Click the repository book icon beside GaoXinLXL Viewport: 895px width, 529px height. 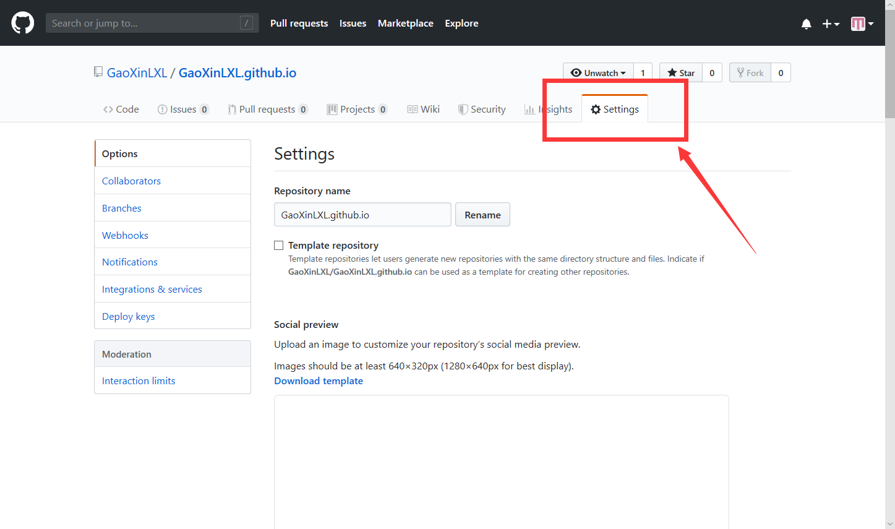click(98, 71)
